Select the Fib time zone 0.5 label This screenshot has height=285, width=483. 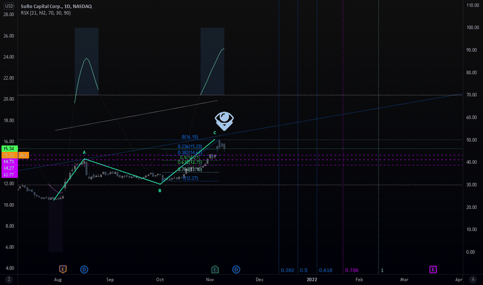(304, 270)
